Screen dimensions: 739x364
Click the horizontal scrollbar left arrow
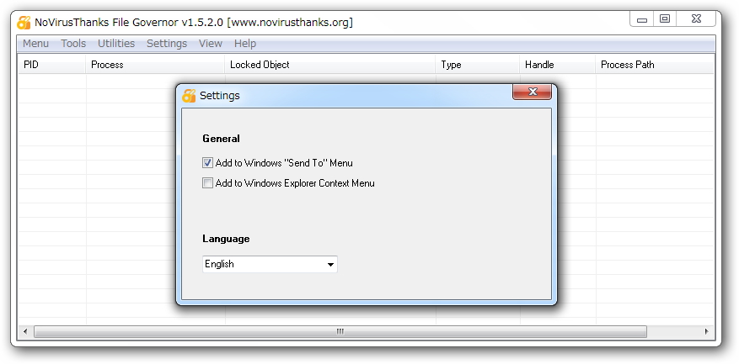(x=25, y=331)
